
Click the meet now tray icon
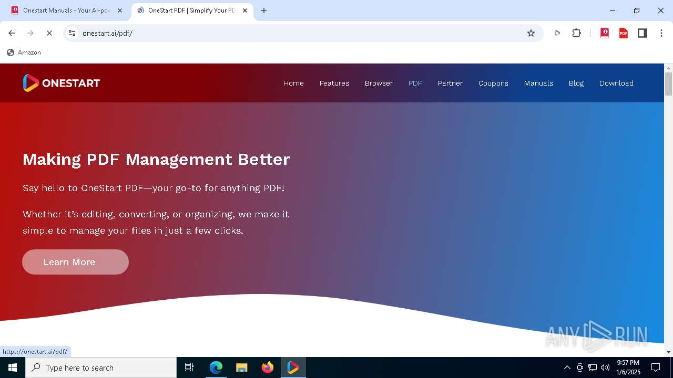[580, 367]
